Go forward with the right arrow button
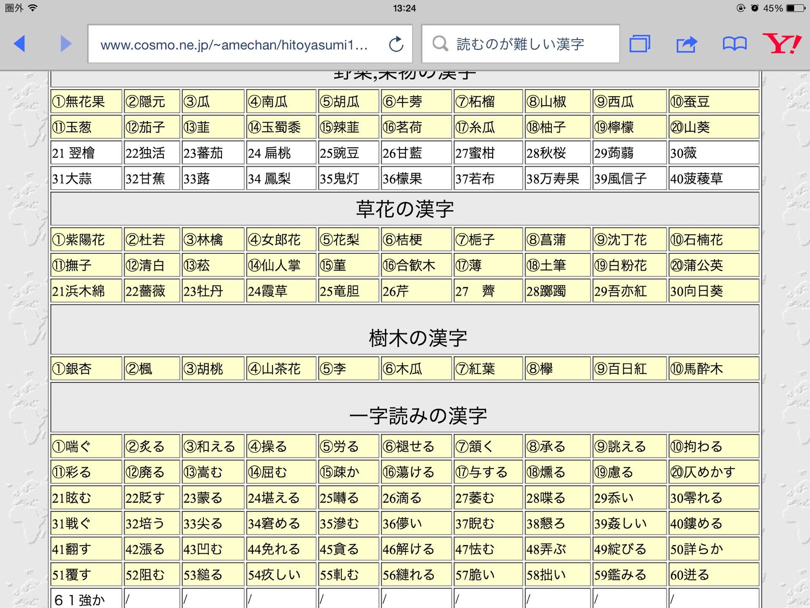 pyautogui.click(x=66, y=44)
